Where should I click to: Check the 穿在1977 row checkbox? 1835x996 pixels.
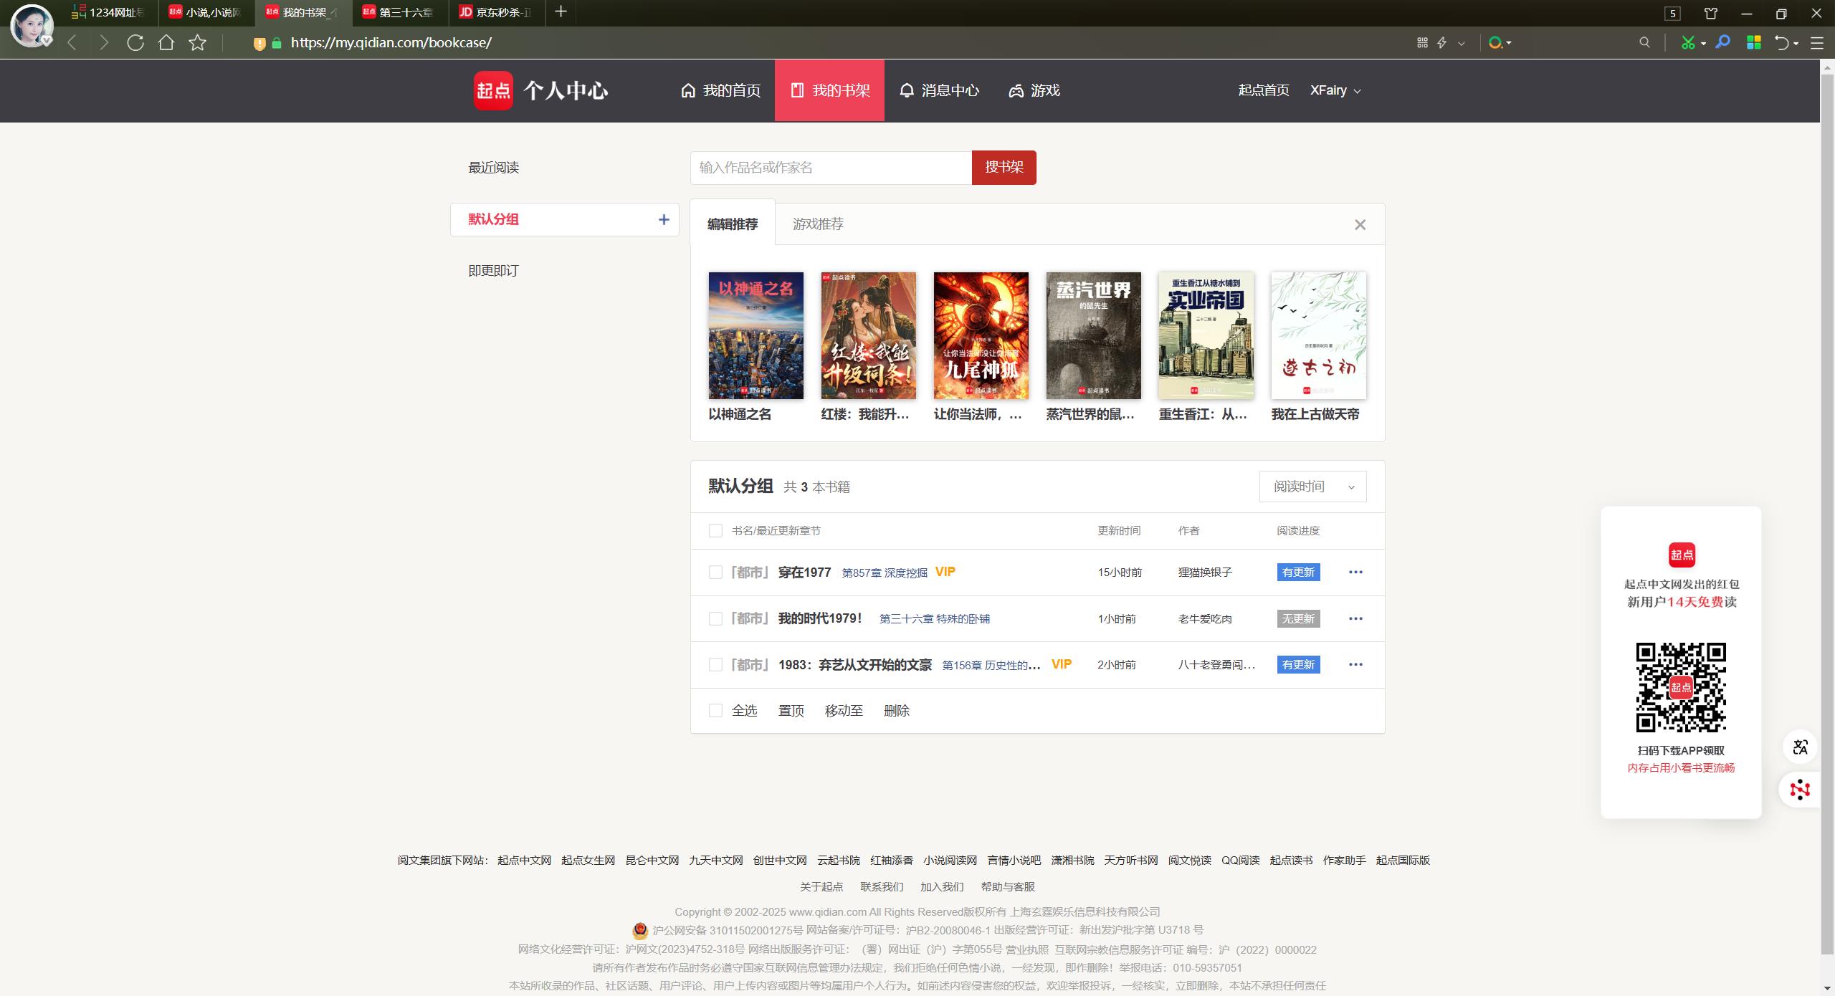715,573
